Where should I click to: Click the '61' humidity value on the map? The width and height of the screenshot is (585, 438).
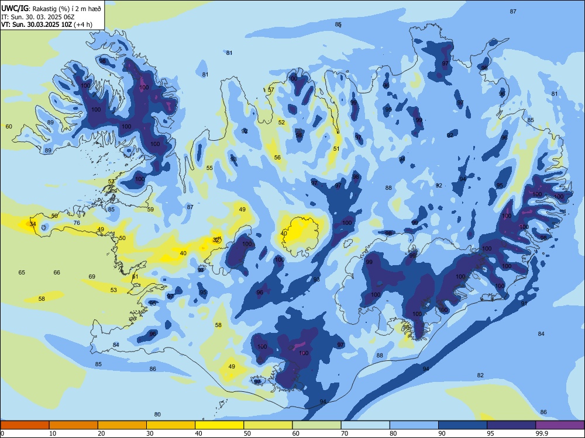[x=135, y=276]
